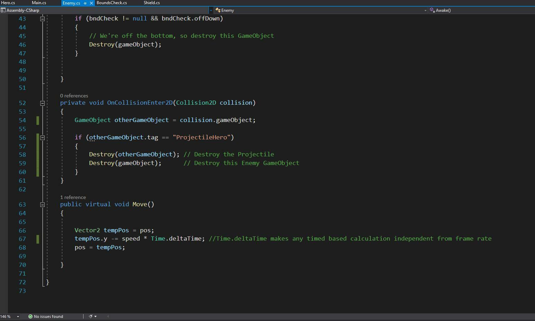
Task: Open the Enemy type dropdown arrow
Action: (x=425, y=10)
